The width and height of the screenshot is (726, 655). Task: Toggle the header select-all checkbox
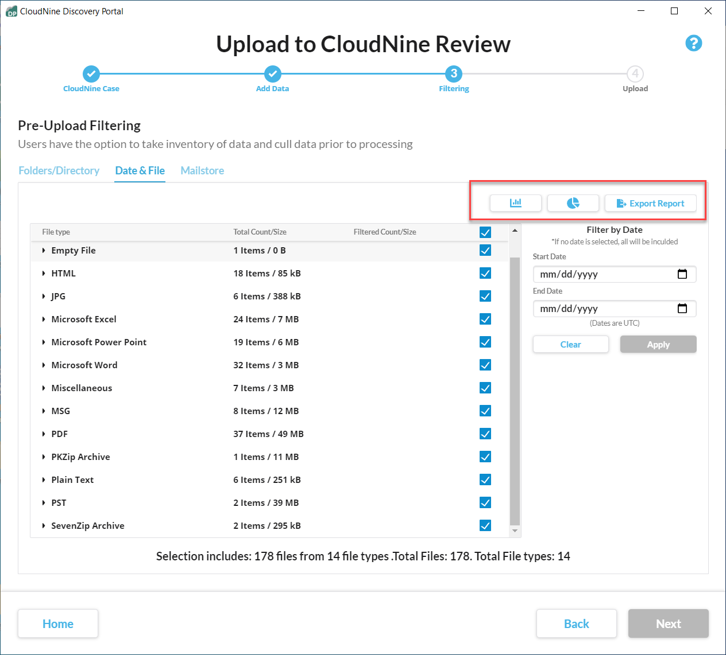[485, 232]
